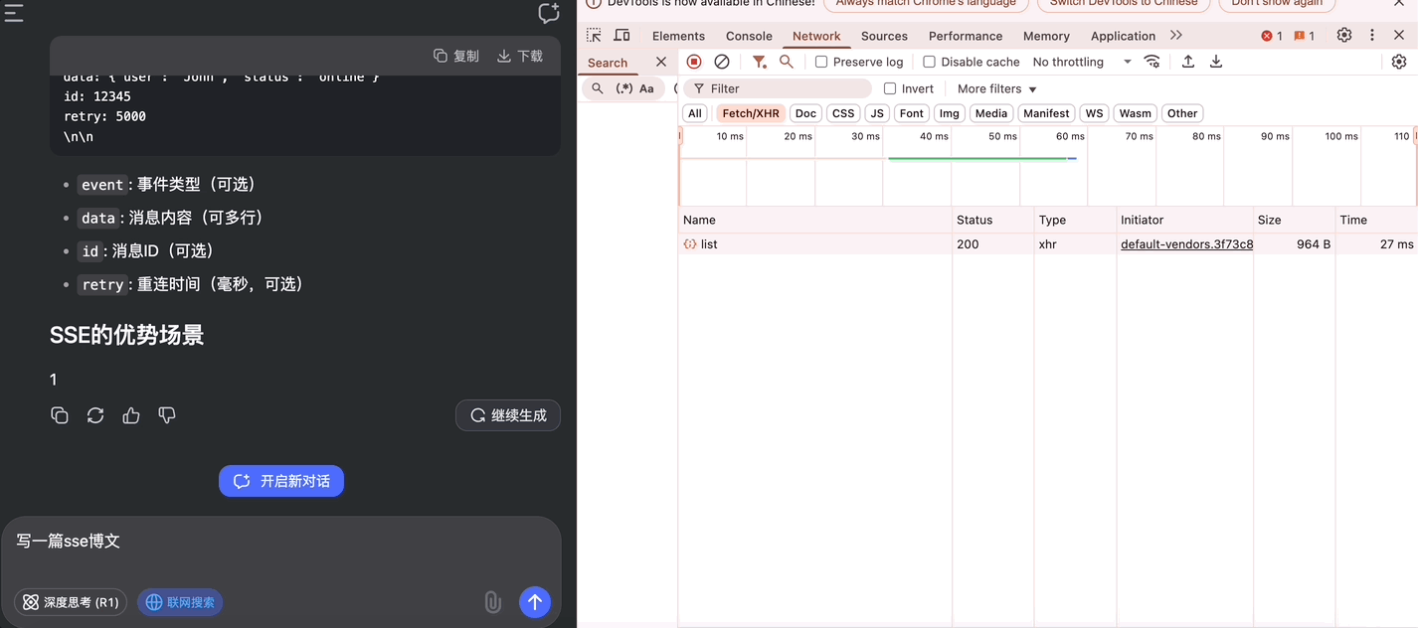1418x628 pixels.
Task: Switch to the Console tab
Action: tap(749, 36)
